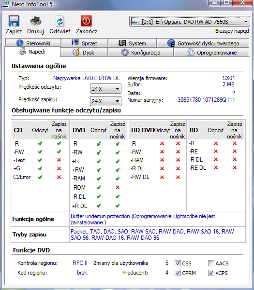254x290 pixels.
Task: Click the Bieżący napęd label
Action: (232, 31)
